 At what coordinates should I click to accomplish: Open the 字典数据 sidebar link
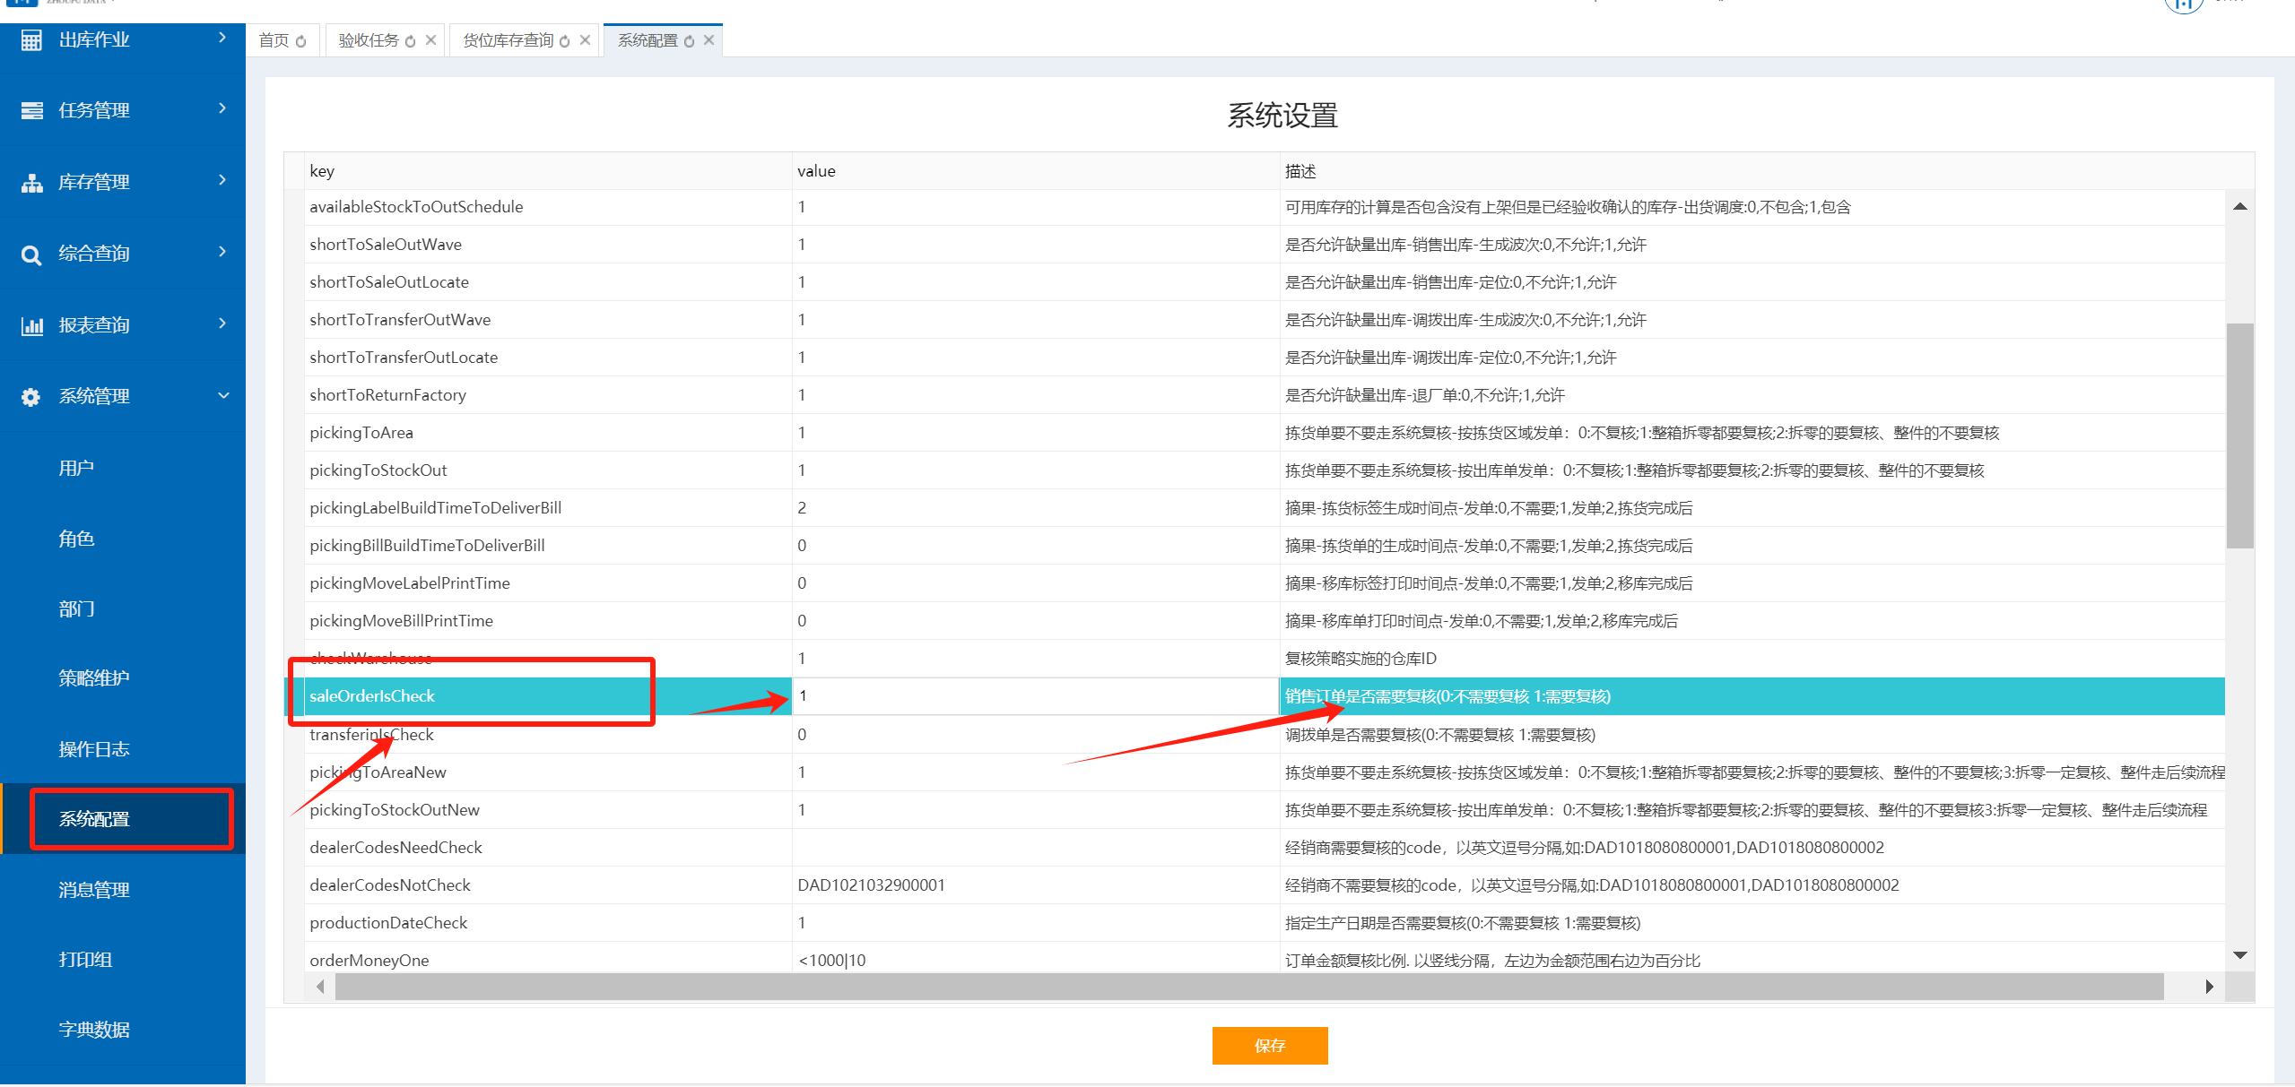point(94,1030)
